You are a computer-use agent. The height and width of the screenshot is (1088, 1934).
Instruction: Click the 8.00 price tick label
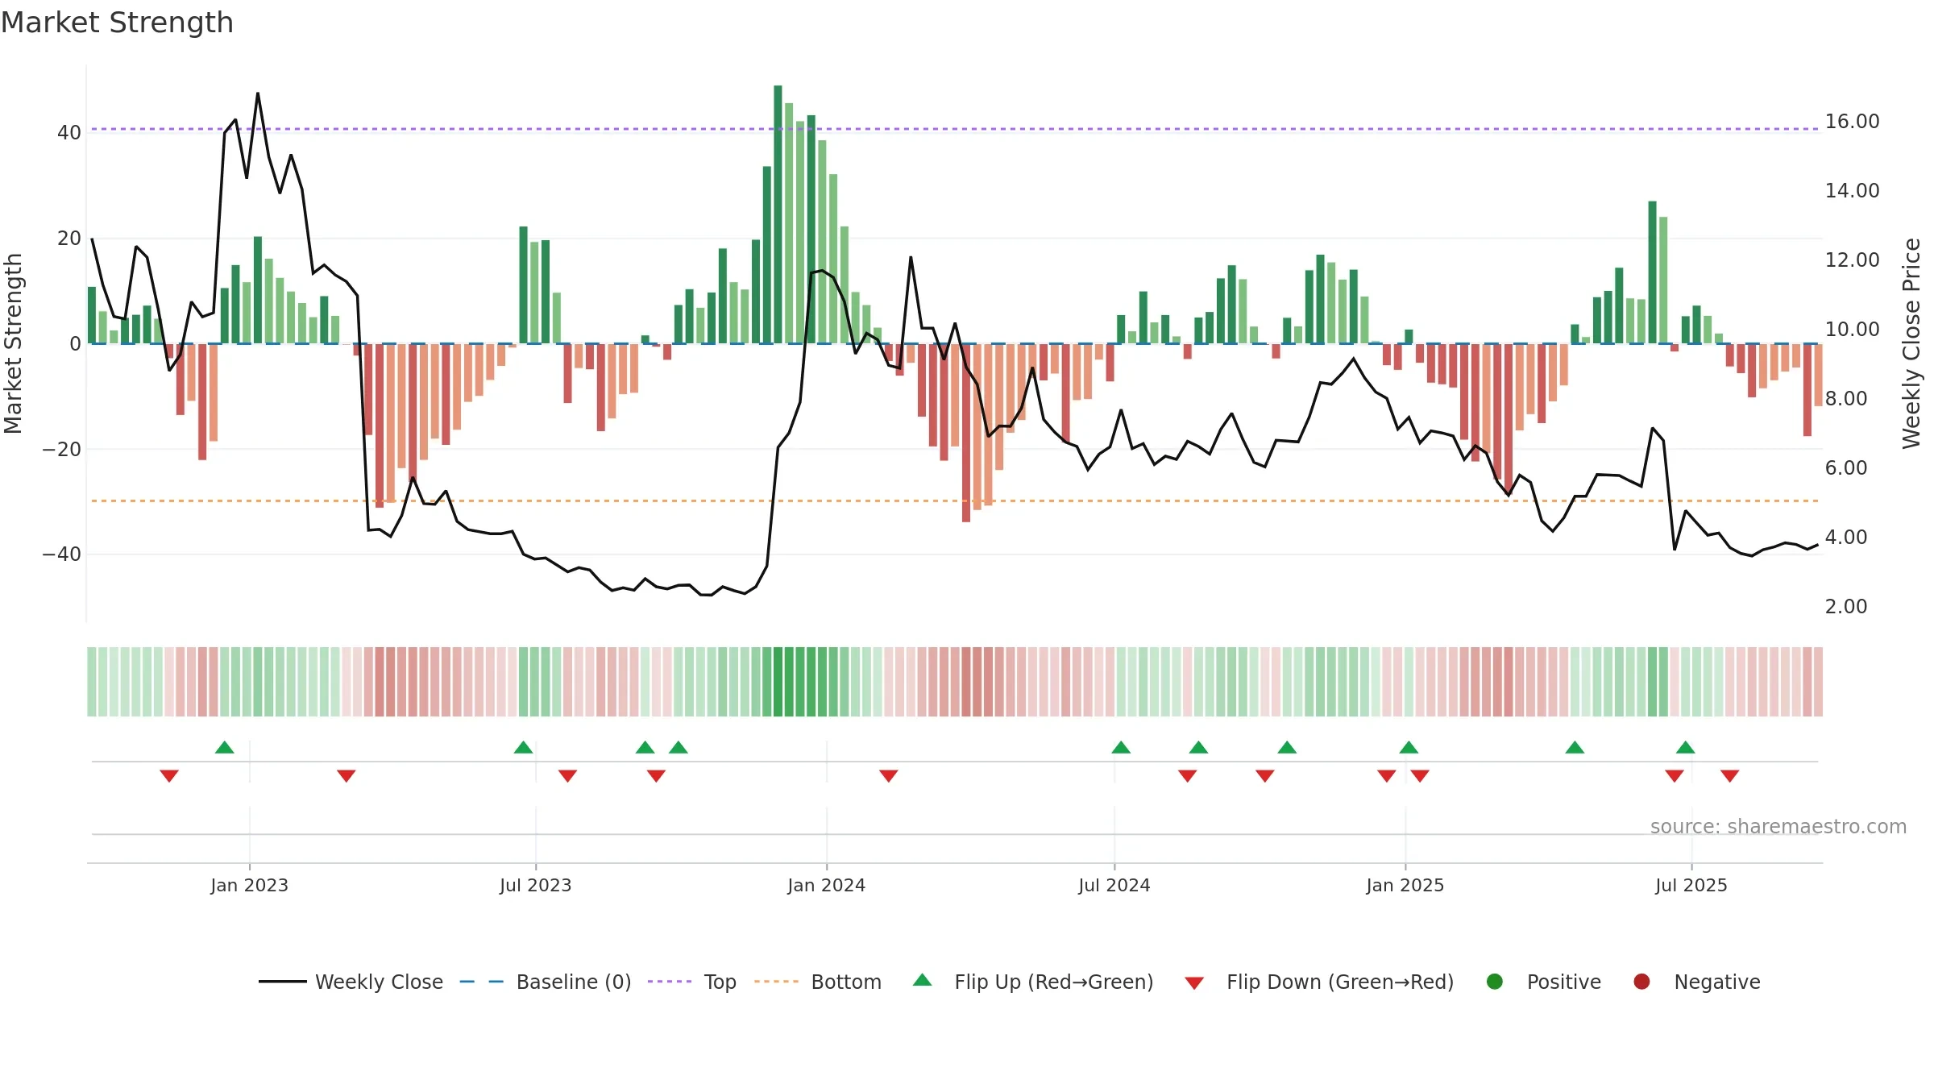coord(1846,399)
